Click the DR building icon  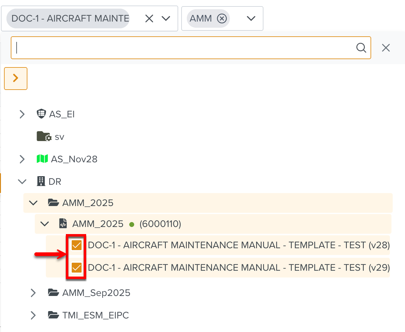(41, 181)
